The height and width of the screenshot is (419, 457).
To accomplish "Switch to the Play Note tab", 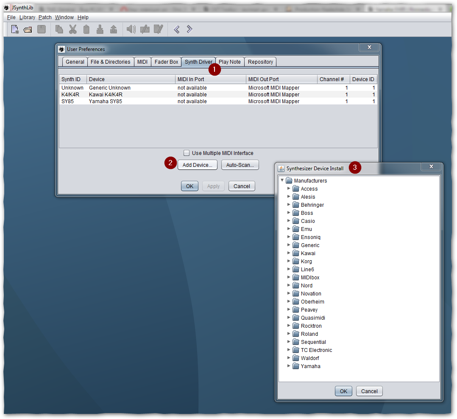I will pyautogui.click(x=230, y=62).
